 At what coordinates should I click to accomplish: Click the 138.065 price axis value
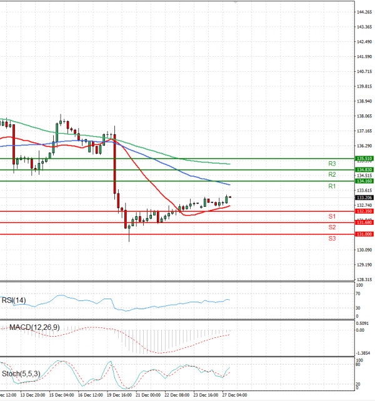click(364, 116)
